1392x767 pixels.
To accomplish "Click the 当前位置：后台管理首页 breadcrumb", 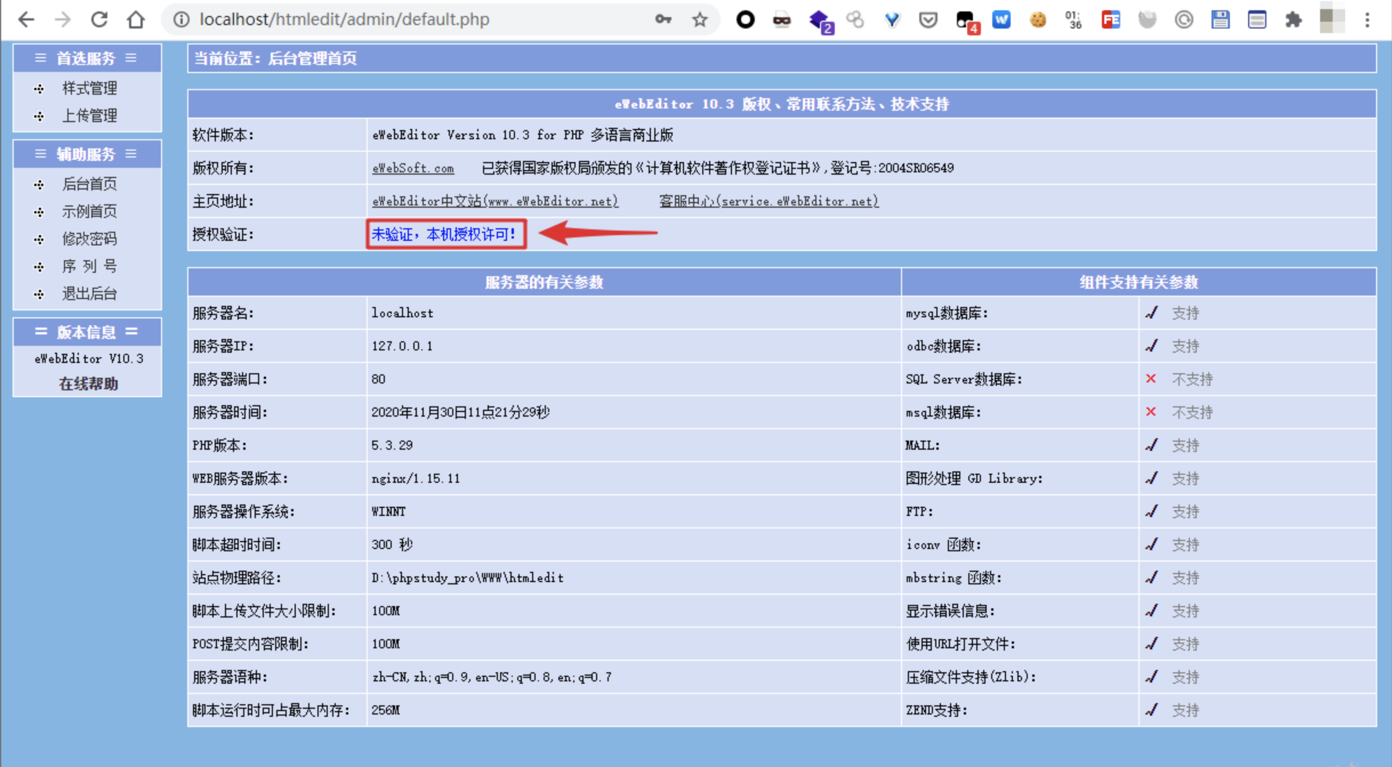I will click(276, 58).
